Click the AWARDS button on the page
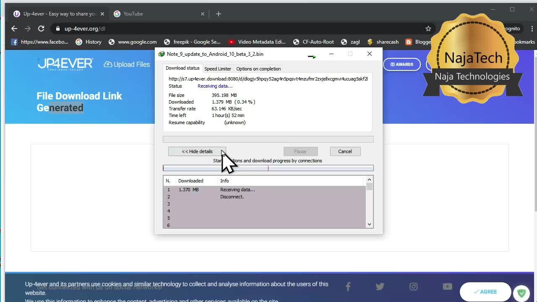This screenshot has height=302, width=537. pyautogui.click(x=401, y=64)
